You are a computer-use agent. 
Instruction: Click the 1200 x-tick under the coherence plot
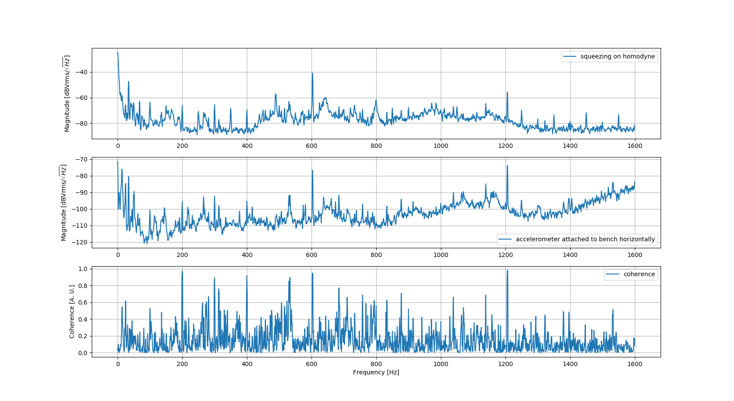[505, 364]
